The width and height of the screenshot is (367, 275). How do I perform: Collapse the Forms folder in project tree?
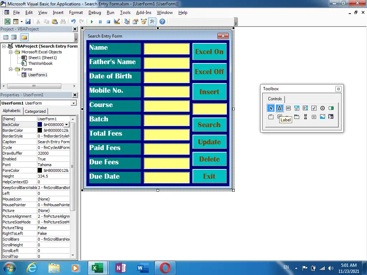pos(10,69)
